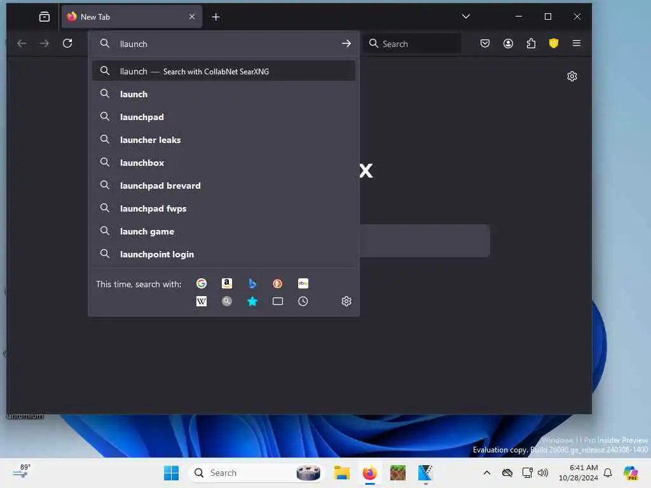Open the weather widget showing 89°
651x488 pixels.
click(x=22, y=471)
